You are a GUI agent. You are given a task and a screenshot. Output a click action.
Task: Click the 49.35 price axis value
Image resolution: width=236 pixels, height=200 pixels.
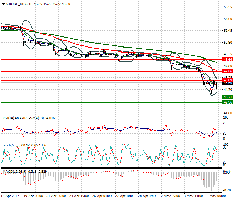pyautogui.click(x=228, y=54)
